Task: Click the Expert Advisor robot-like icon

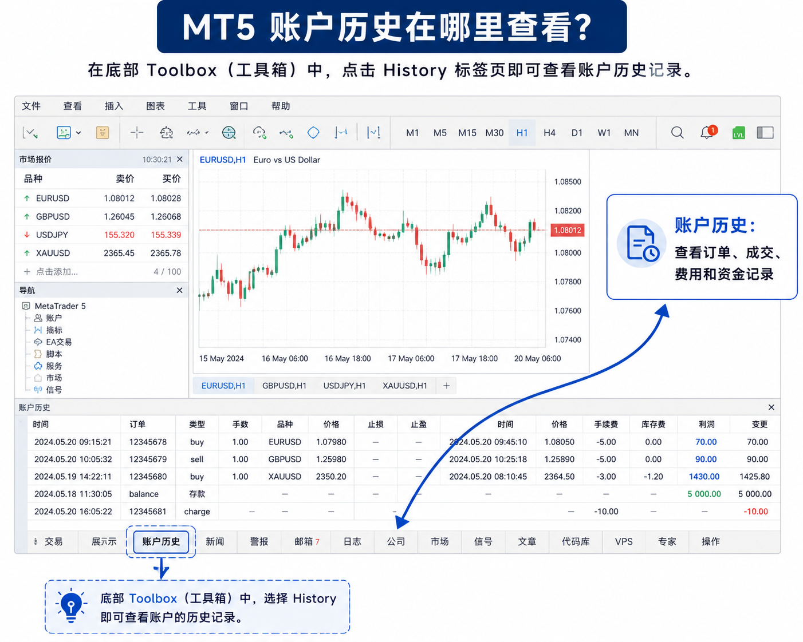Action: click(x=166, y=133)
